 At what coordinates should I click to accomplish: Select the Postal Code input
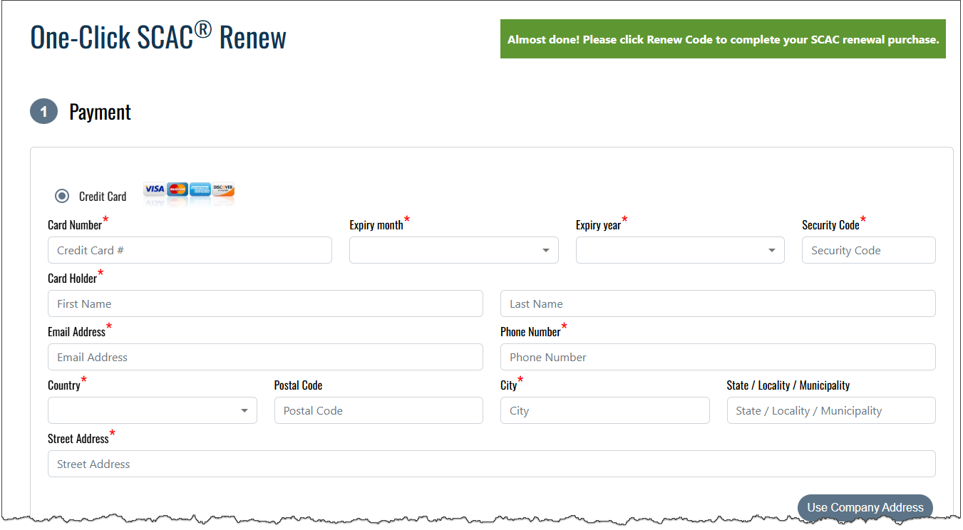pyautogui.click(x=378, y=410)
